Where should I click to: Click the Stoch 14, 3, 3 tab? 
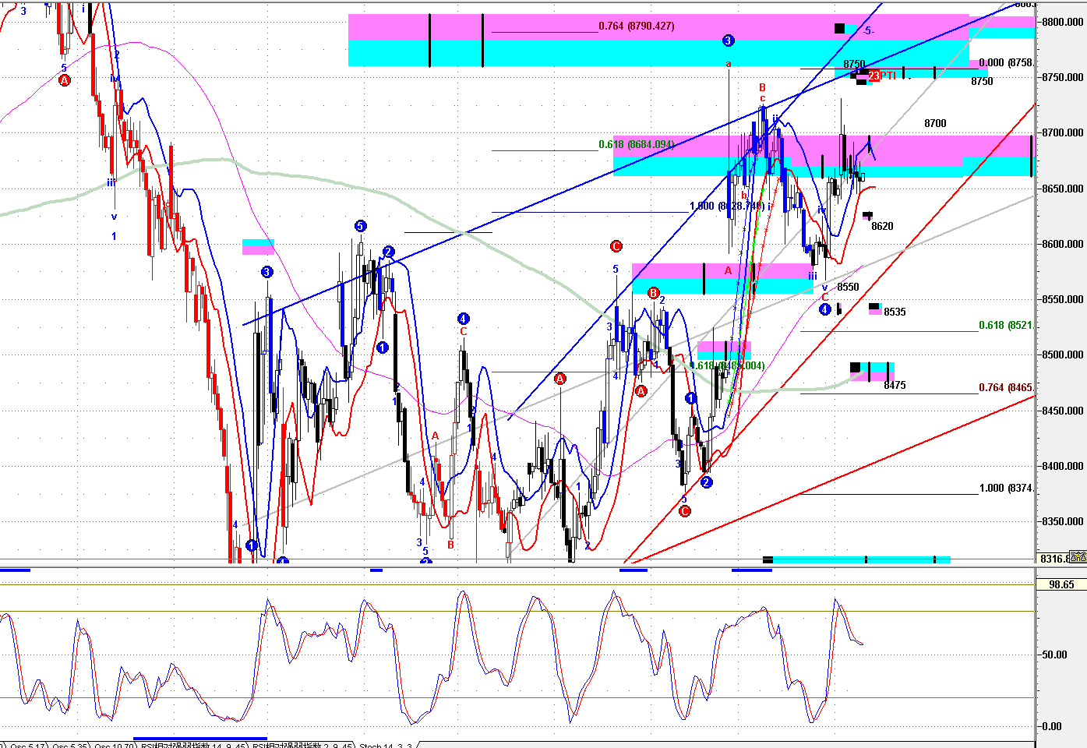[x=385, y=744]
